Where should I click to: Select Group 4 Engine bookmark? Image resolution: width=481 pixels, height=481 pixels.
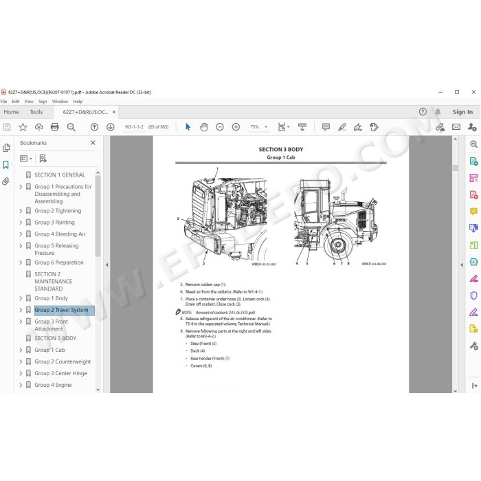[53, 385]
